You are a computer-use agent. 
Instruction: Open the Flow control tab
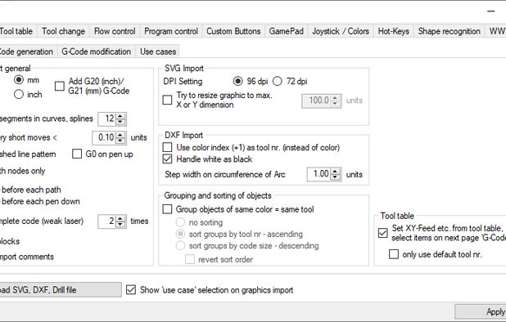coord(115,31)
